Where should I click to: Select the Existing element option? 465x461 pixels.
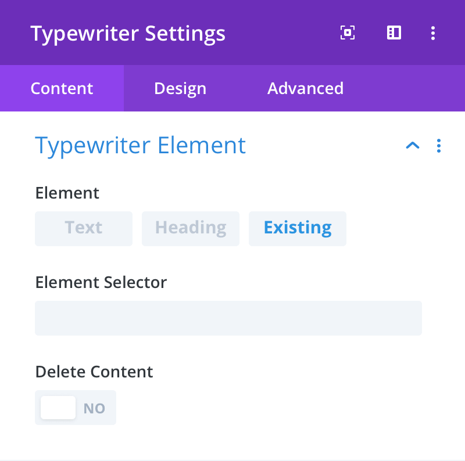pos(298,228)
